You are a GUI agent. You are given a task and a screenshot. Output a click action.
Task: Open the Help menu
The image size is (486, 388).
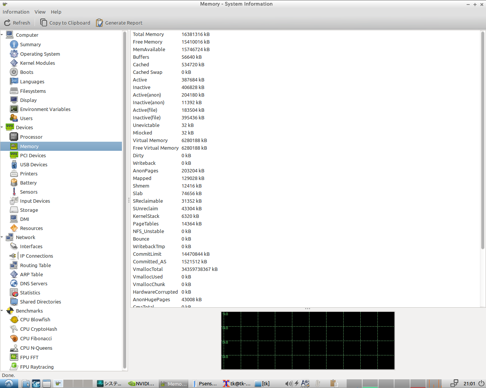(x=56, y=12)
